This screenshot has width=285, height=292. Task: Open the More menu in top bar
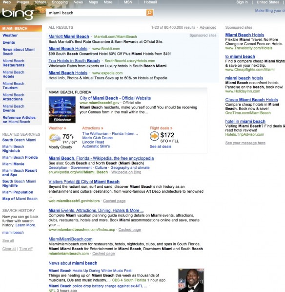[108, 2]
